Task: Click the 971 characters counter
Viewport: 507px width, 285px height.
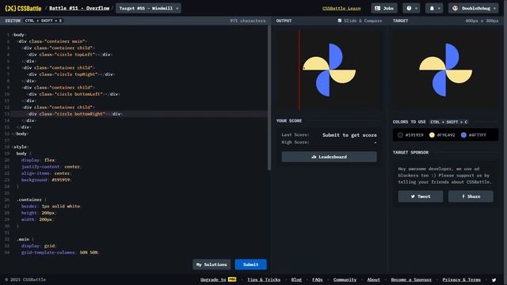Action: (248, 21)
